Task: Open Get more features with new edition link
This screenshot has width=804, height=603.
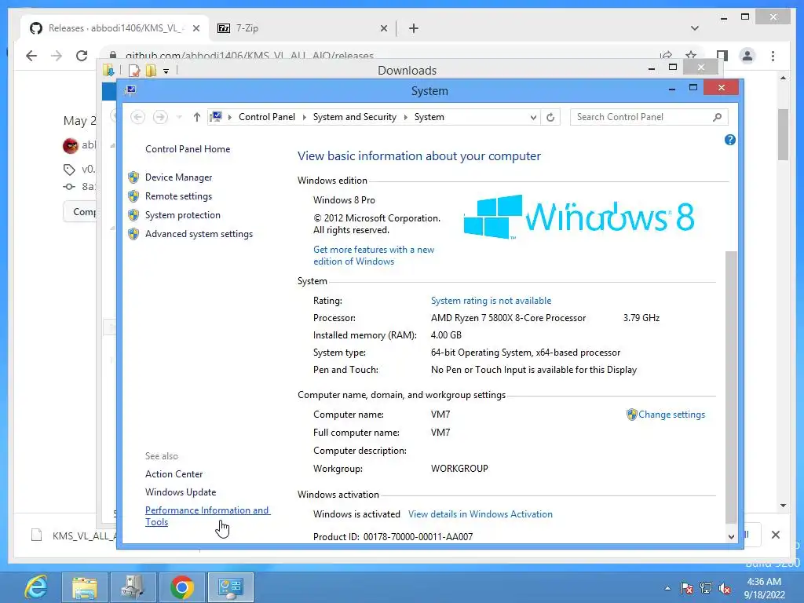Action: 374,255
